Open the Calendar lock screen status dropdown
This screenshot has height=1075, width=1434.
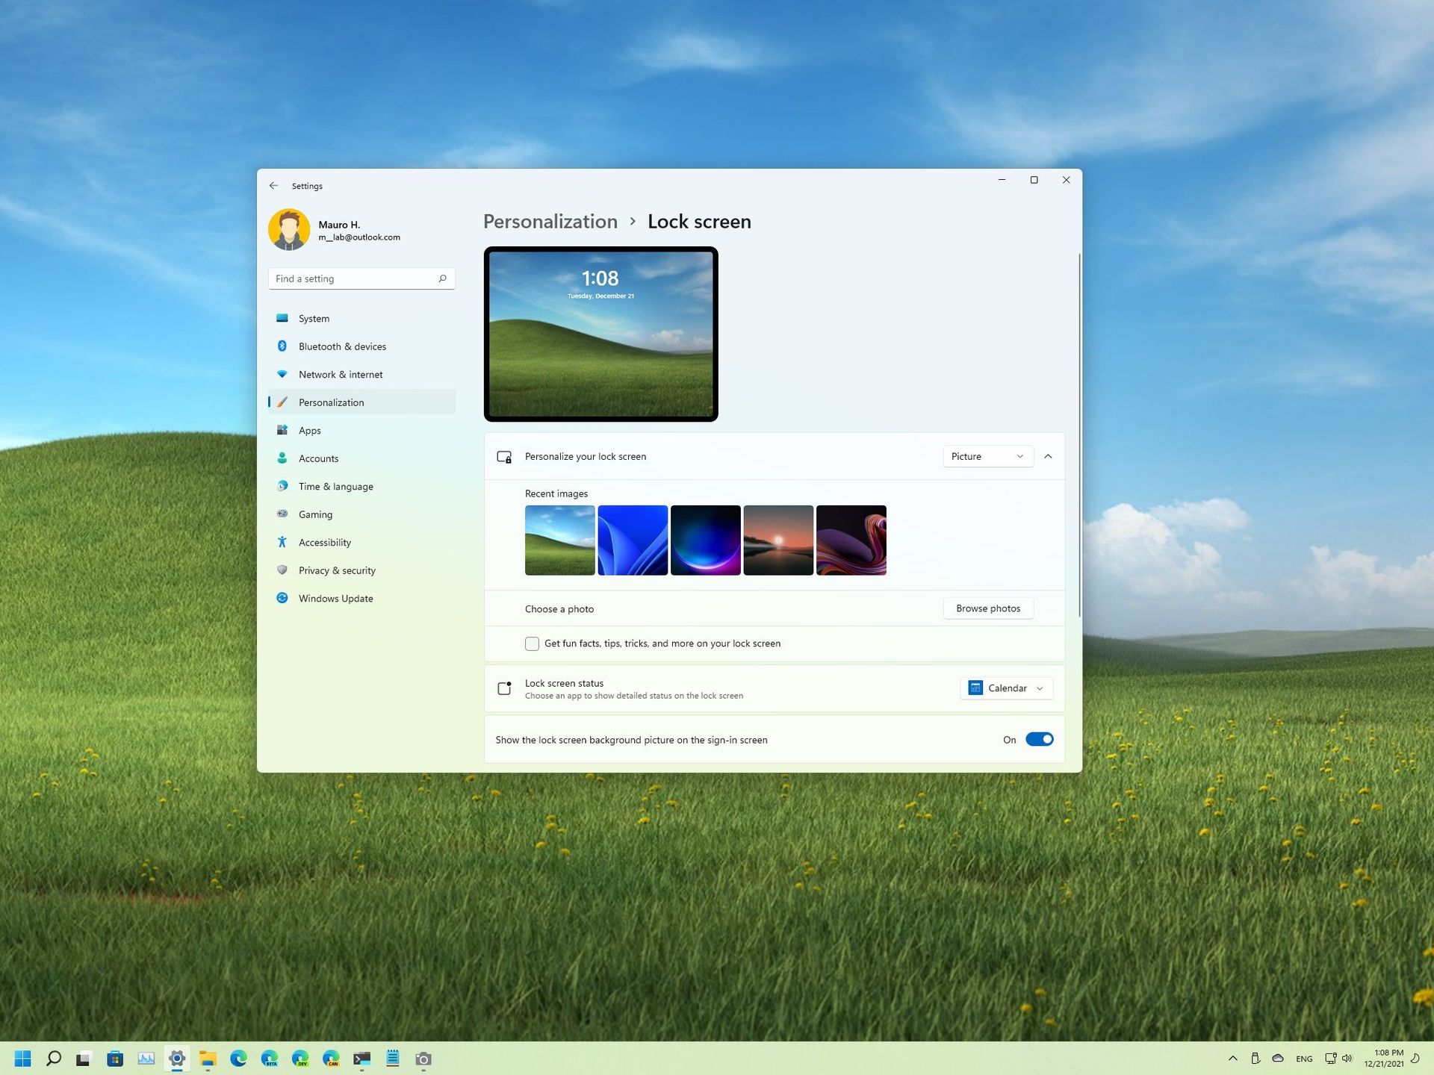[1005, 688]
